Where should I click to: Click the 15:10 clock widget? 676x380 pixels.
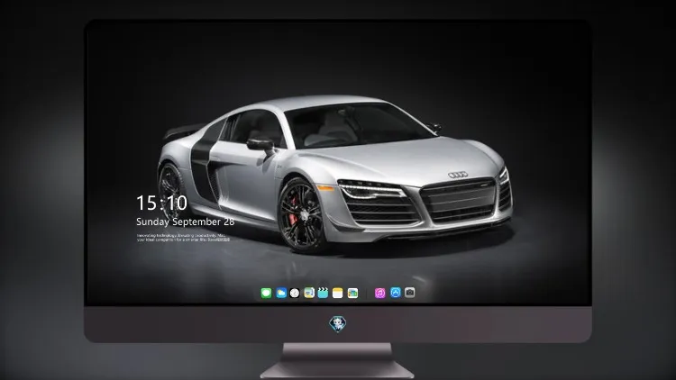coord(161,203)
